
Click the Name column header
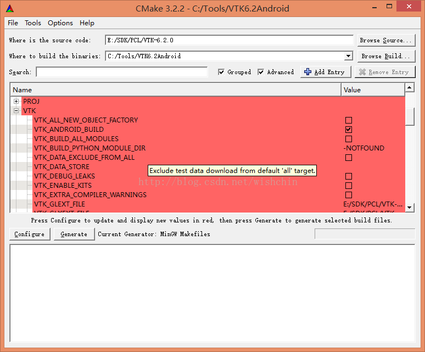(x=176, y=90)
